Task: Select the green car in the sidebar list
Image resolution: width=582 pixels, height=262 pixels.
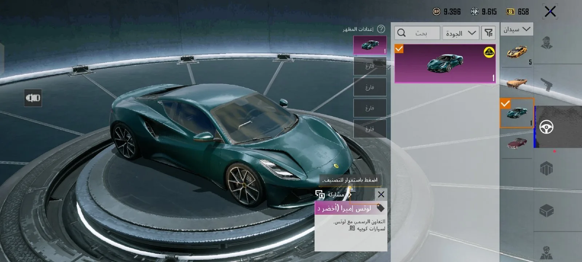Action: pos(517,113)
